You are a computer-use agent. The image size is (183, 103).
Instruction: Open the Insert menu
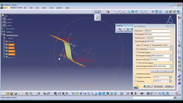coord(44,8)
